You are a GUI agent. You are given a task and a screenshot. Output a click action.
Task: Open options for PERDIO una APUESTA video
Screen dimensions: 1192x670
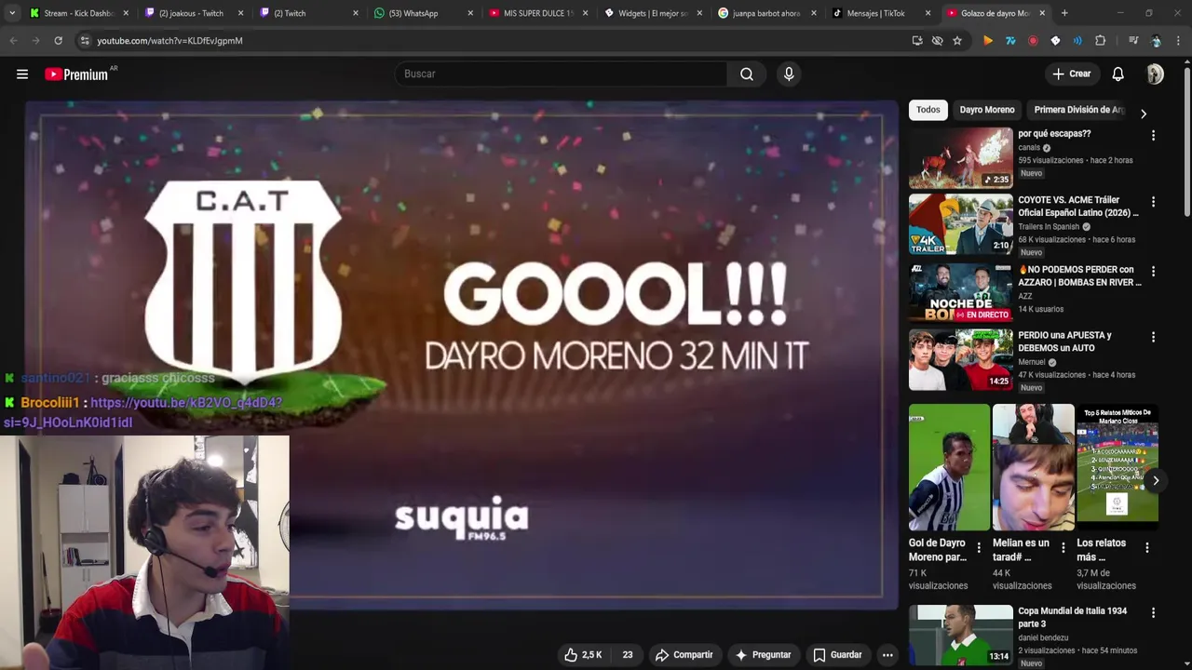point(1153,337)
